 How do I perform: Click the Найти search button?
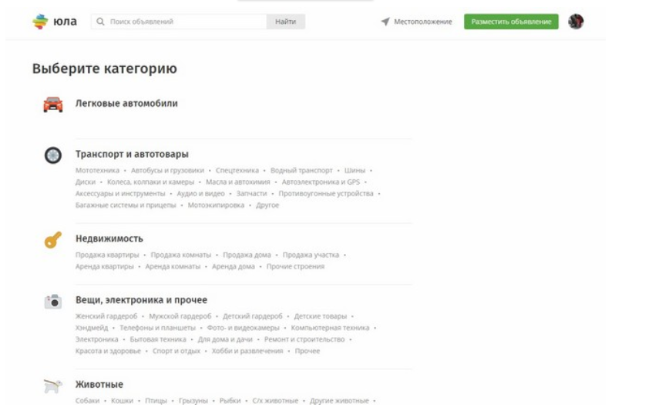286,22
